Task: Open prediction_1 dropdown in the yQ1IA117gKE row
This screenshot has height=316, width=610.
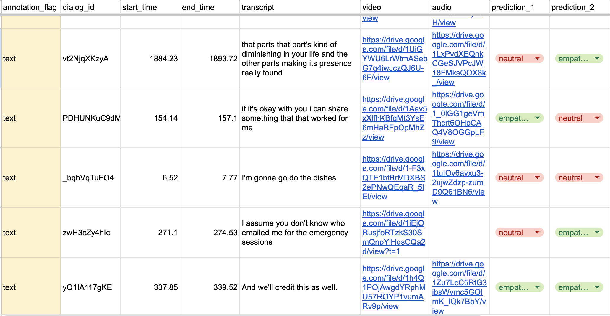Action: 519,287
